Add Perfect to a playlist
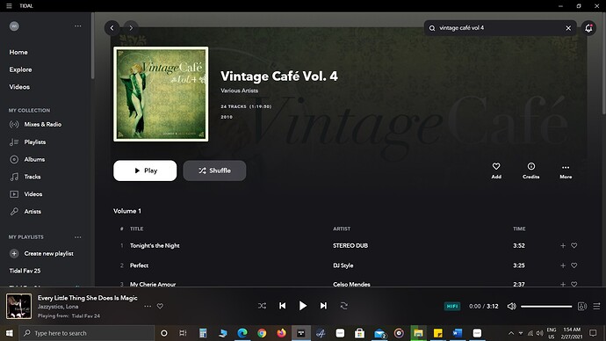 [563, 265]
